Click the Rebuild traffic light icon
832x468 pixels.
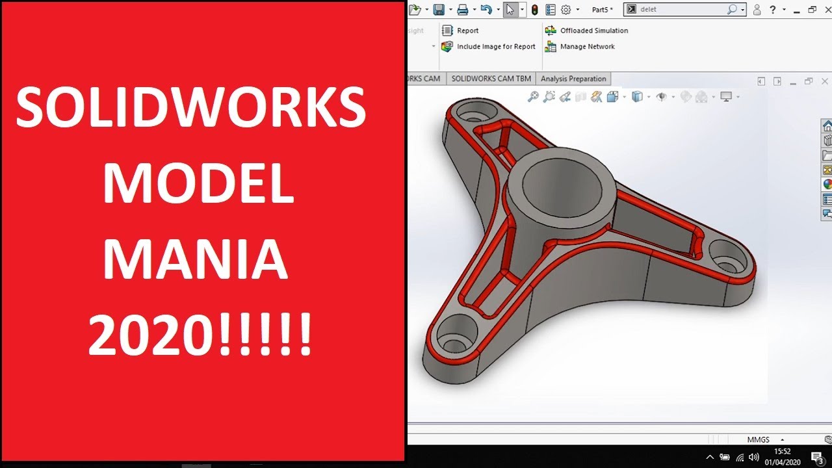tap(534, 9)
